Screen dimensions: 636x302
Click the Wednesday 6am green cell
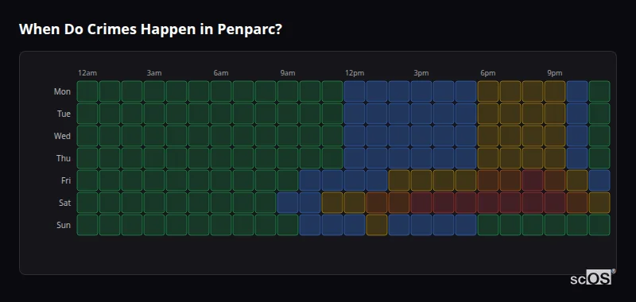click(221, 136)
